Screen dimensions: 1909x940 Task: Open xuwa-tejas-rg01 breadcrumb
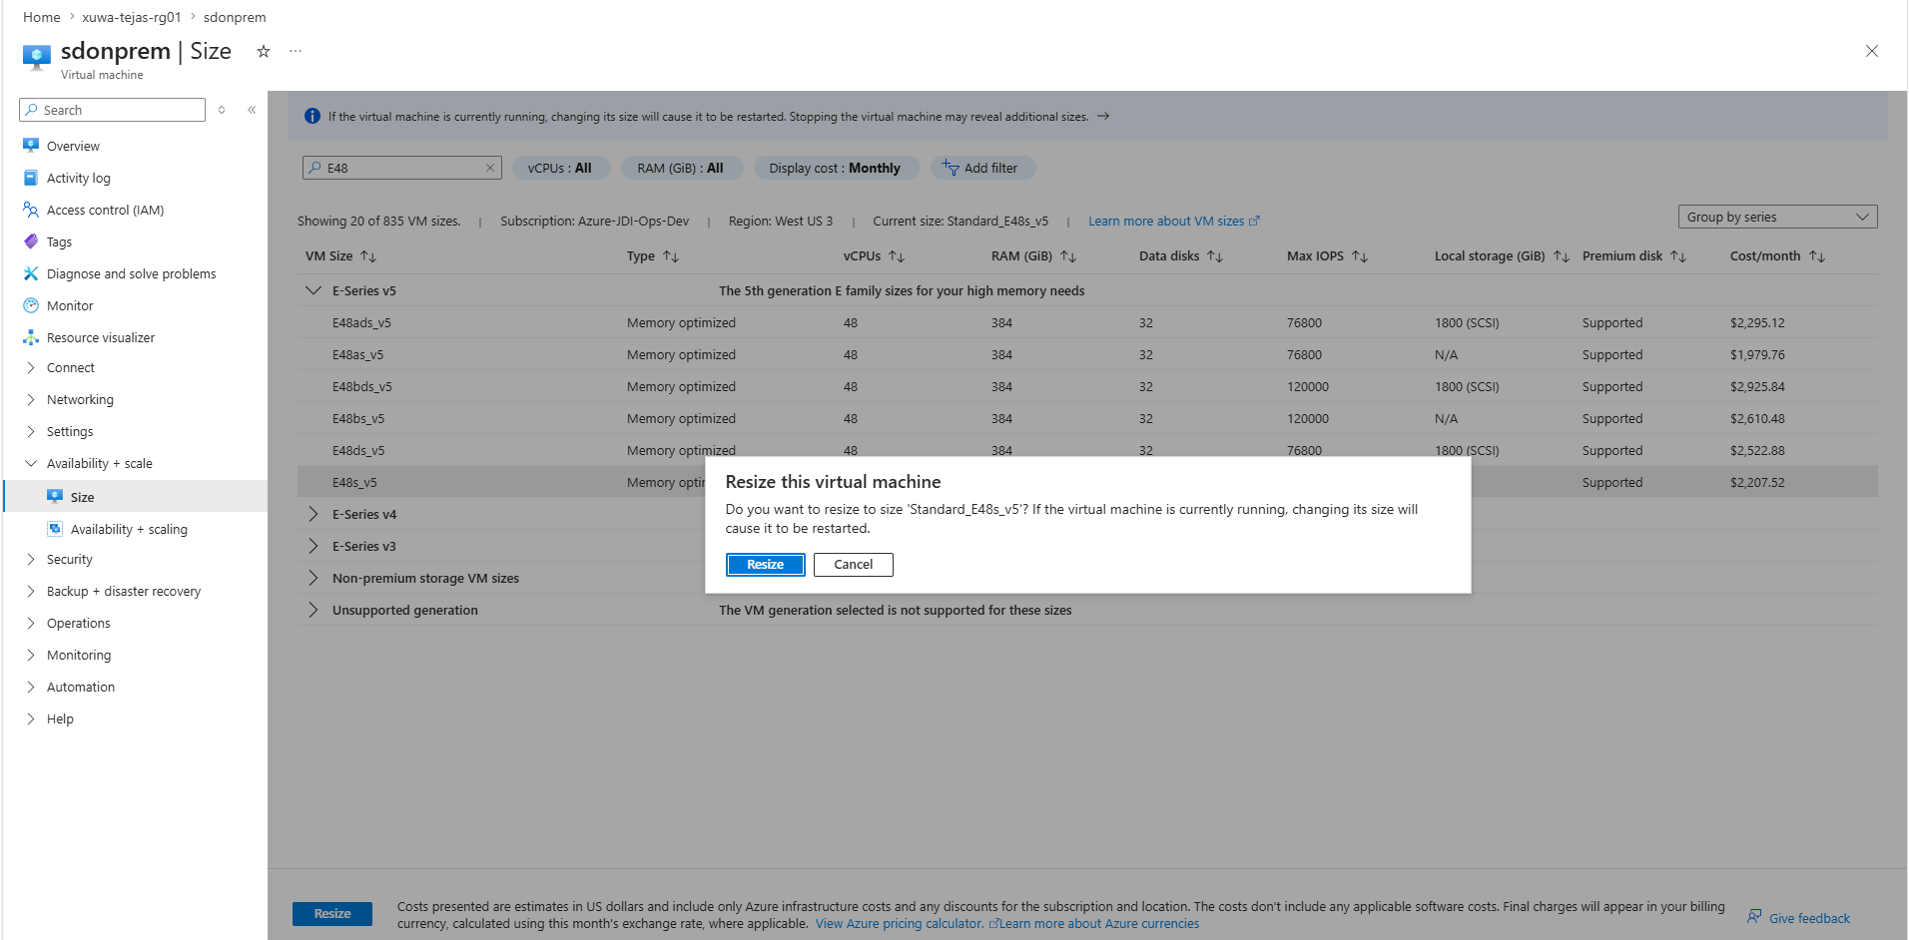(x=132, y=17)
